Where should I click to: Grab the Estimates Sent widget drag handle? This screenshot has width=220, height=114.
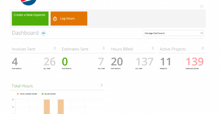pyautogui.click(x=104, y=48)
